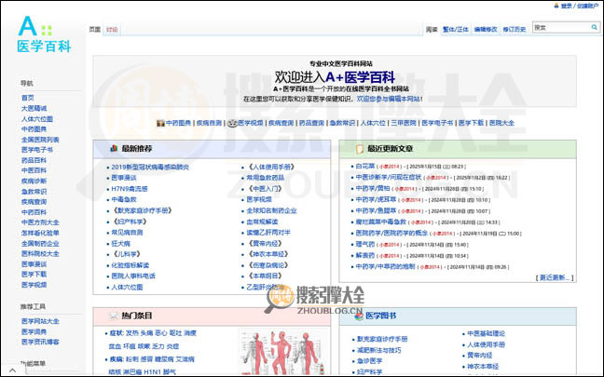Open 人体穴位图 in sidebar navigation
This screenshot has width=604, height=377.
[37, 119]
